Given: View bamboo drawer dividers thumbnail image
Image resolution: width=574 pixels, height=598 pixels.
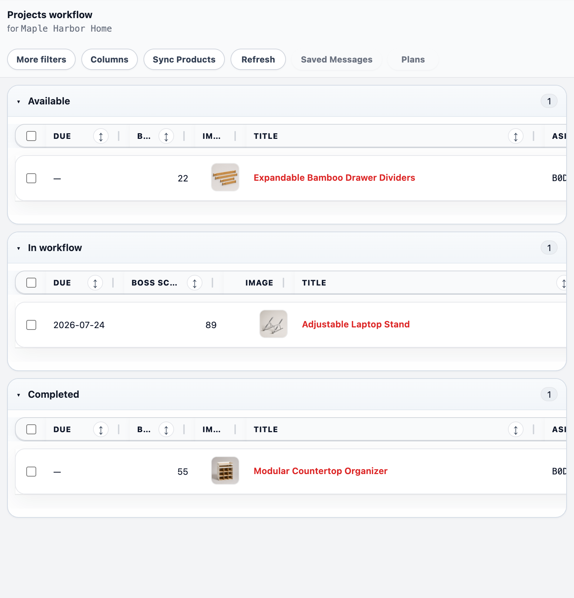Looking at the screenshot, I should (225, 177).
